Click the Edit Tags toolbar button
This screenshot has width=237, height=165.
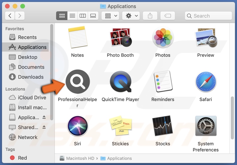168,16
